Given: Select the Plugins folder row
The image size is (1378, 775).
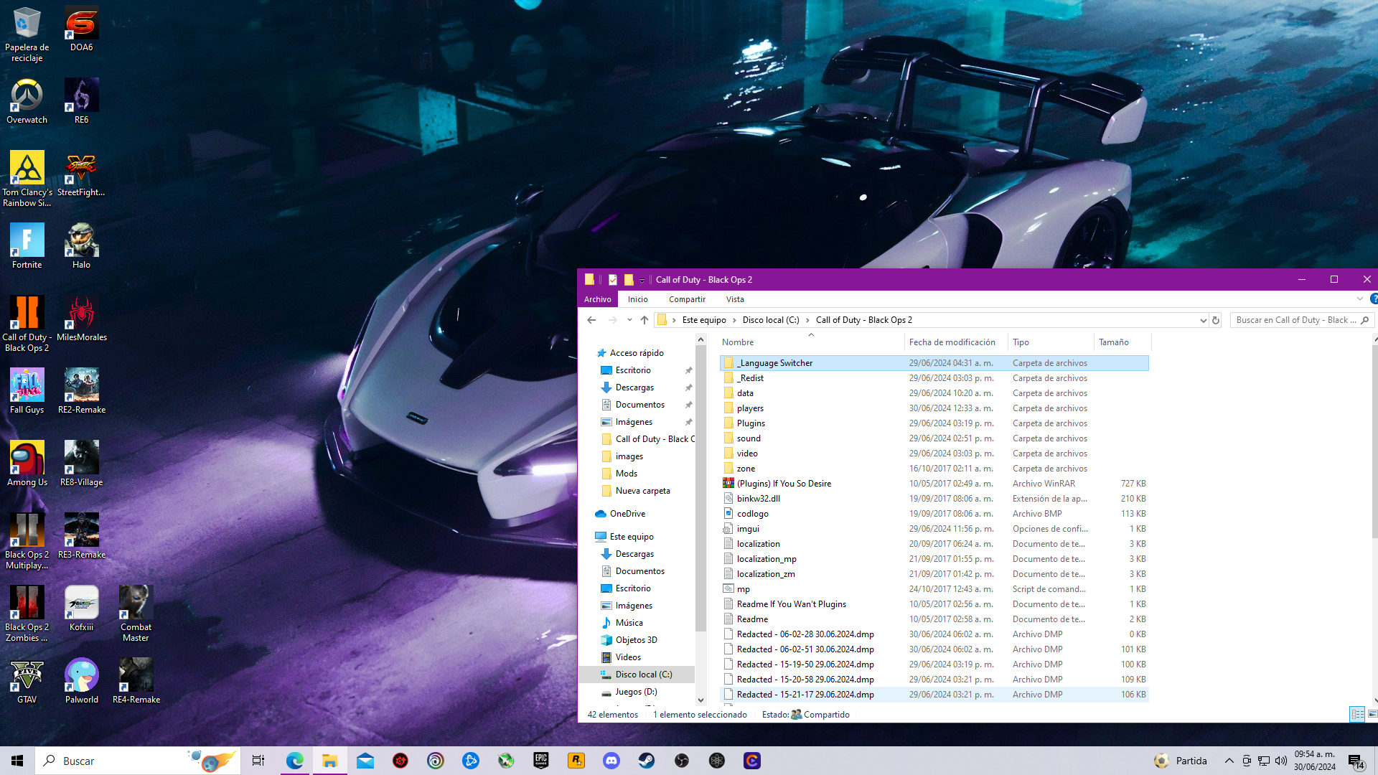Looking at the screenshot, I should click(x=934, y=423).
